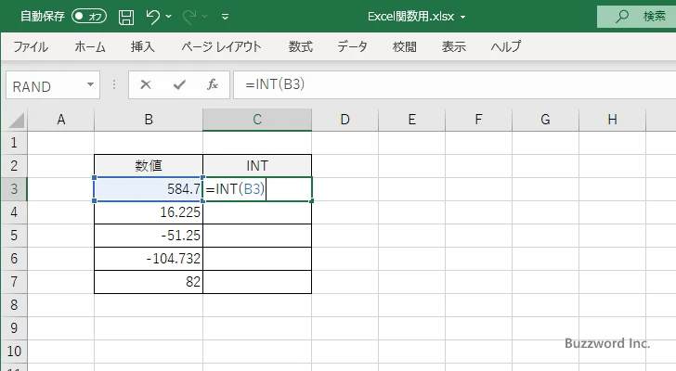Open the ヘルプ tab
The width and height of the screenshot is (676, 371).
point(505,46)
